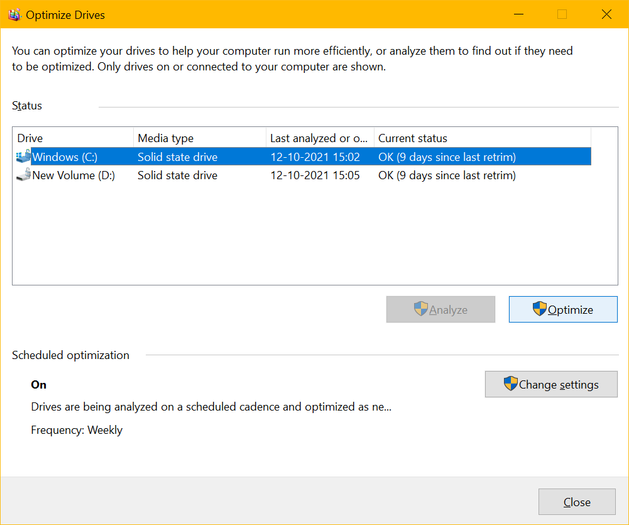Click the Last analyzed or o... column header
629x525 pixels.
point(320,138)
